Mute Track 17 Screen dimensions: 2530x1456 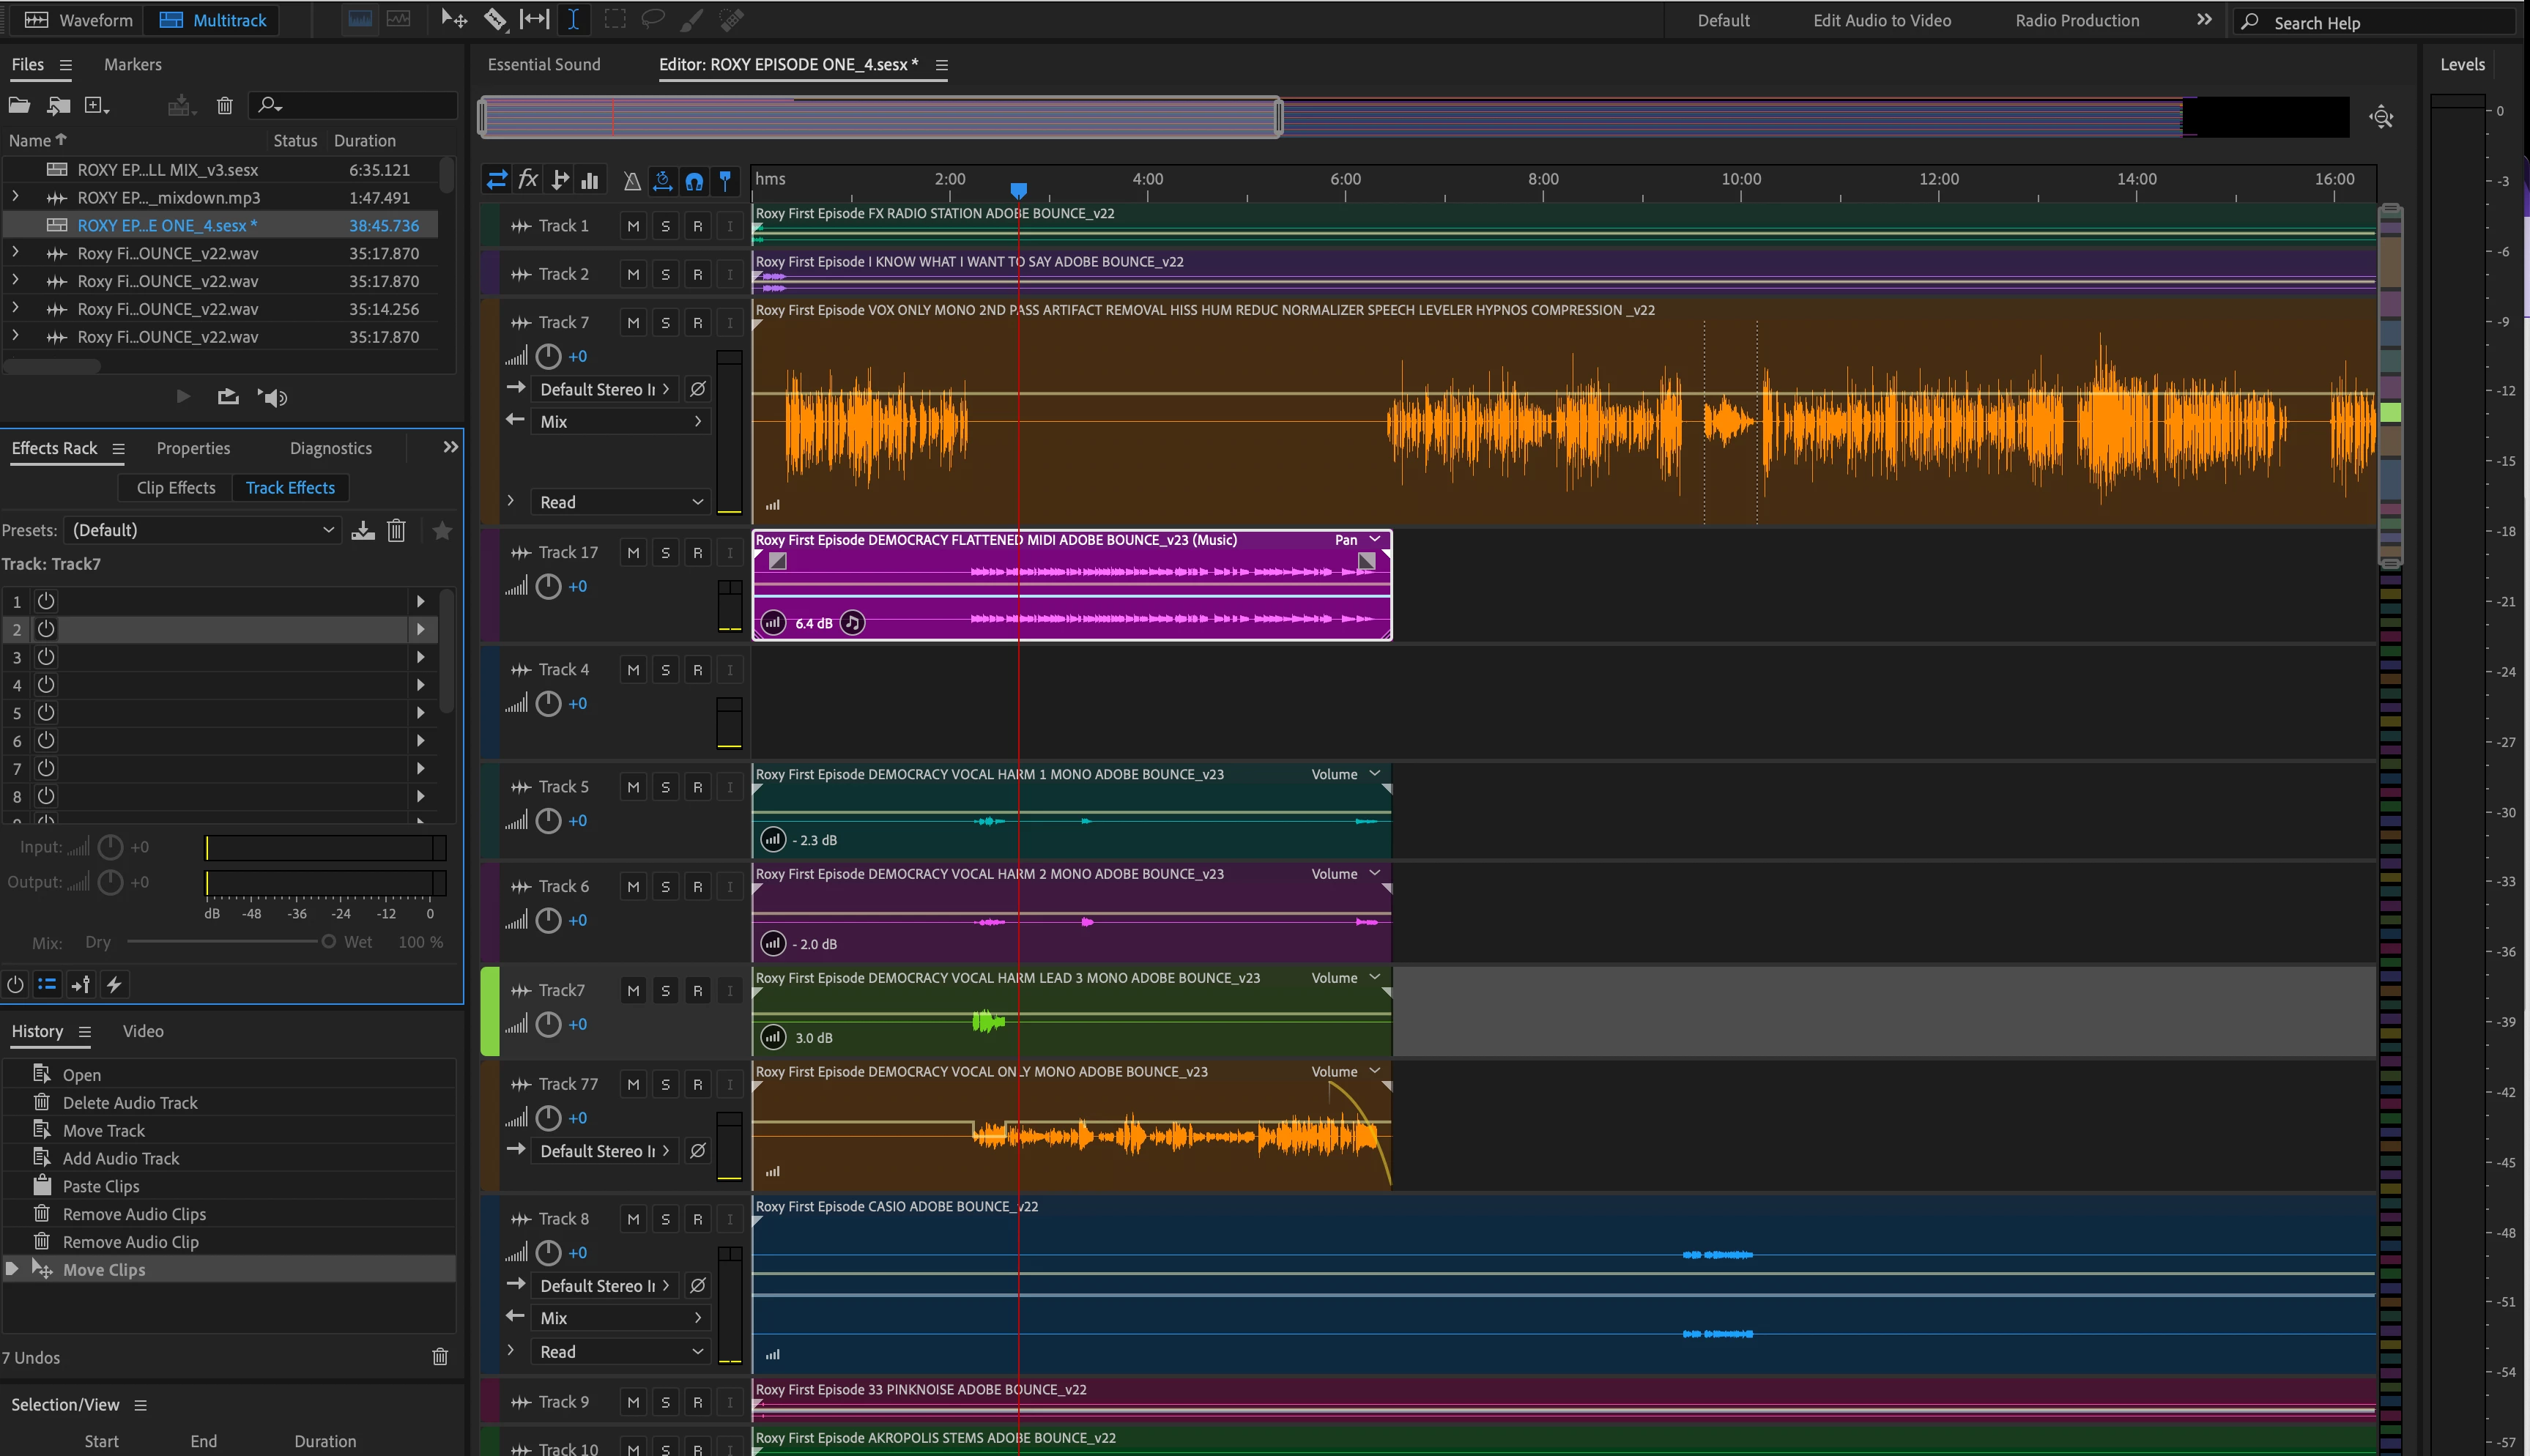[x=633, y=553]
